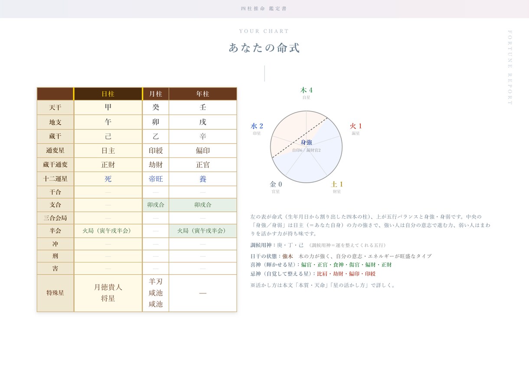The width and height of the screenshot is (529, 374).
Task: Select the 戌 cell in 地支 row
Action: point(202,122)
